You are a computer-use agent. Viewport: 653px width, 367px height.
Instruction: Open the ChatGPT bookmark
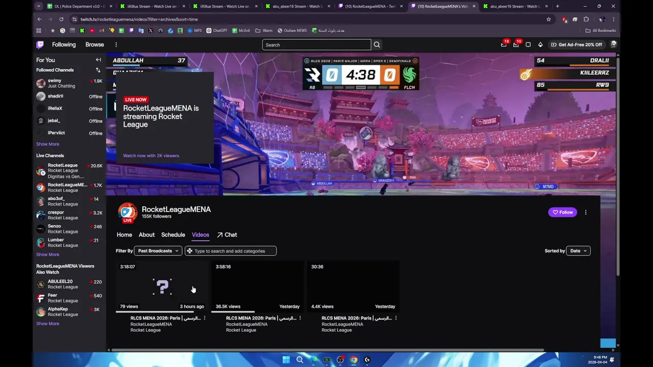point(216,31)
